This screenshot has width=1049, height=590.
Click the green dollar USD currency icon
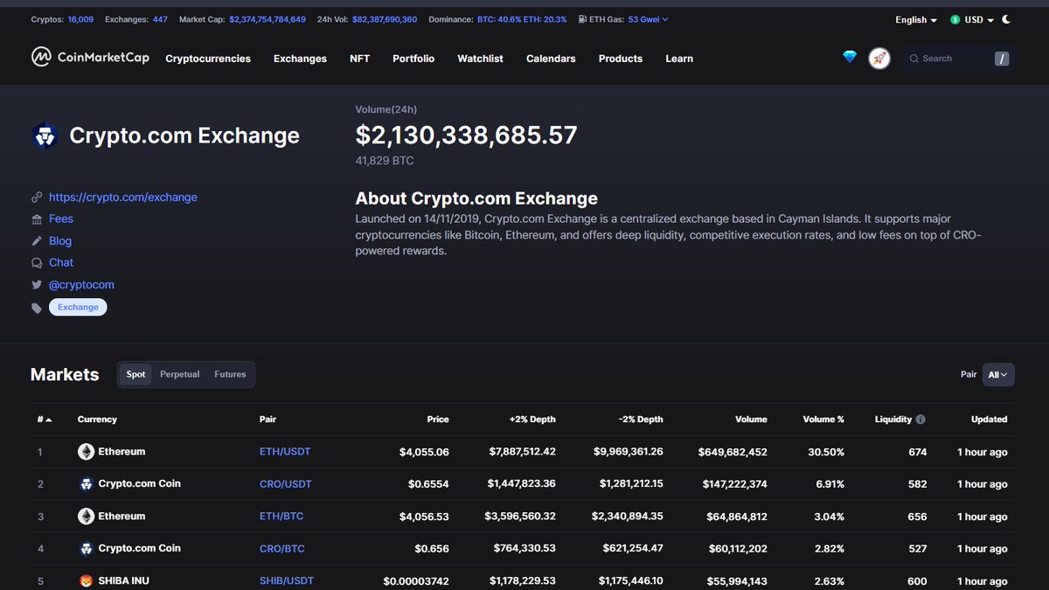point(955,19)
